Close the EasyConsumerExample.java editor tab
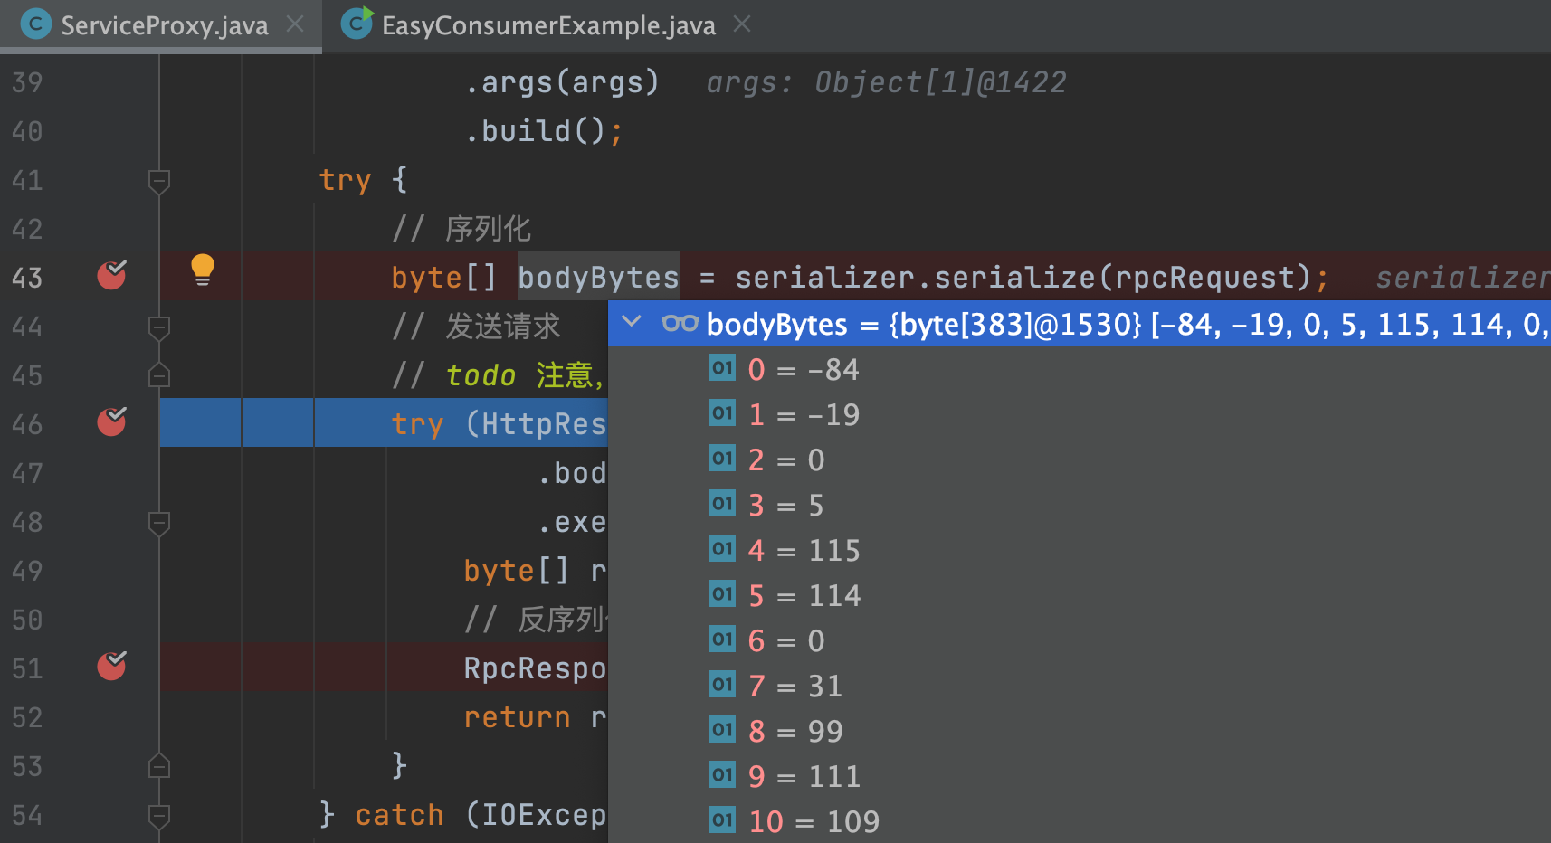The width and height of the screenshot is (1551, 843). pyautogui.click(x=742, y=24)
